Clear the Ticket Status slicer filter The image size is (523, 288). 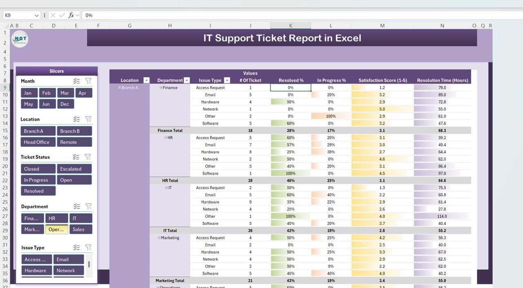(x=88, y=157)
